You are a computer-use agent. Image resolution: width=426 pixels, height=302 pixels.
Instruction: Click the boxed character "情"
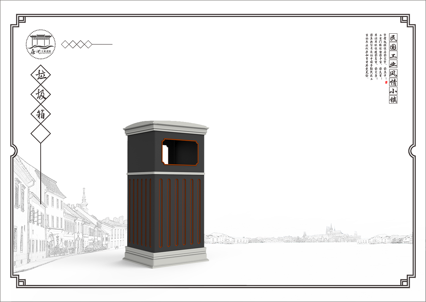[x=393, y=82]
